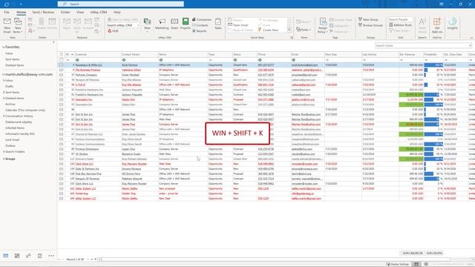Sort by the Customer column header
475x267 pixels.
pos(97,54)
